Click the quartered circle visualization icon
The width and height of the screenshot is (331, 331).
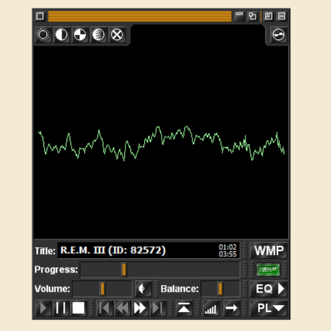click(80, 35)
